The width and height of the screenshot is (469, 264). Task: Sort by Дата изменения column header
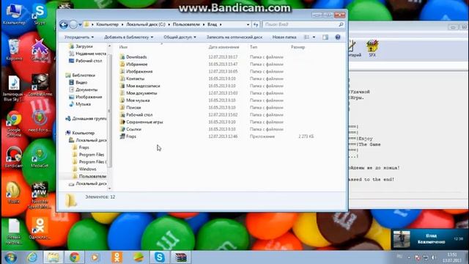click(x=224, y=47)
